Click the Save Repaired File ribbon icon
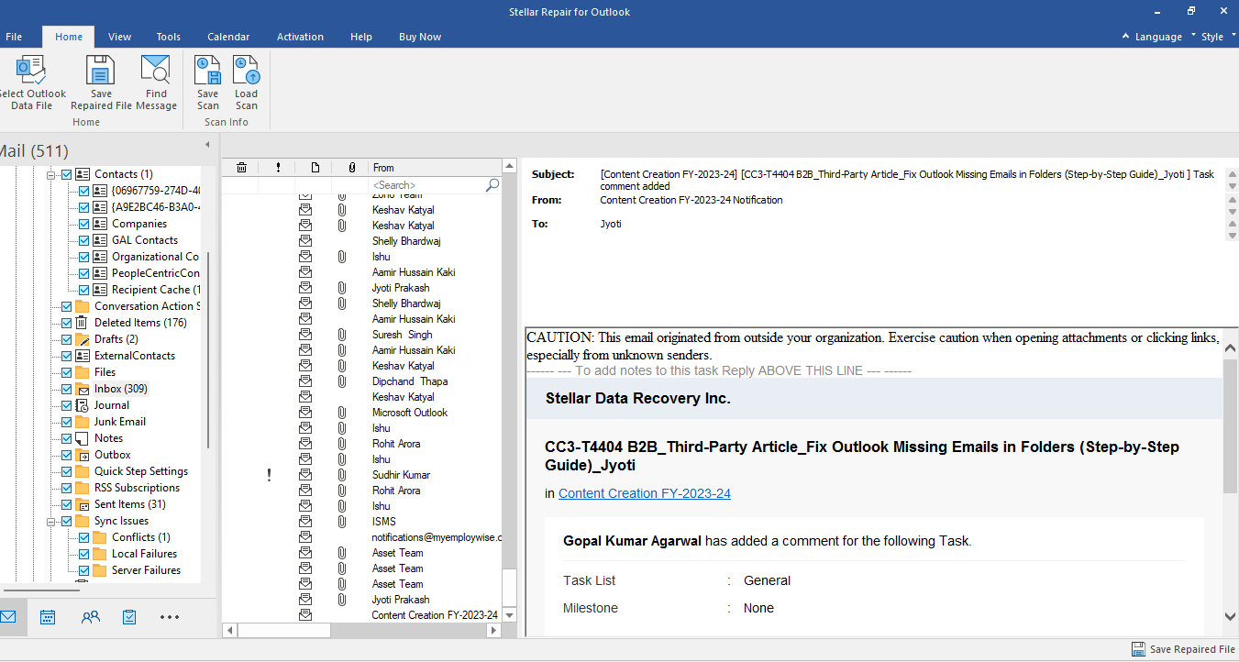This screenshot has height=662, width=1239. 101,72
